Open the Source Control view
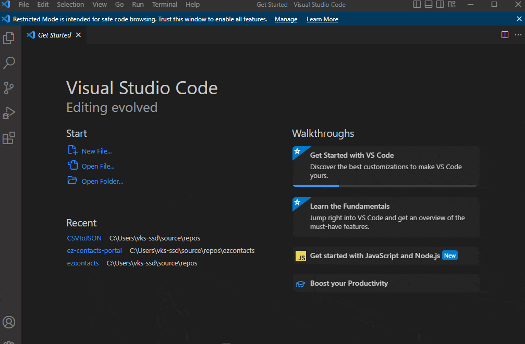Viewport: 525px width, 344px height. [x=9, y=87]
